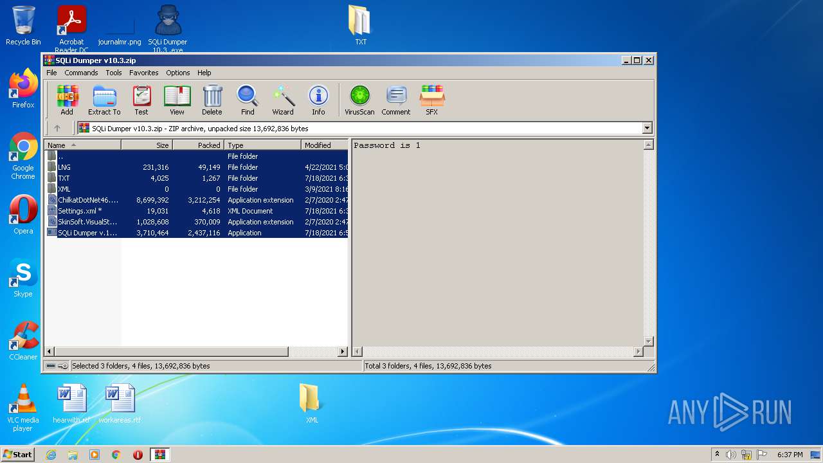Open the File menu
The image size is (823, 463).
pyautogui.click(x=51, y=73)
